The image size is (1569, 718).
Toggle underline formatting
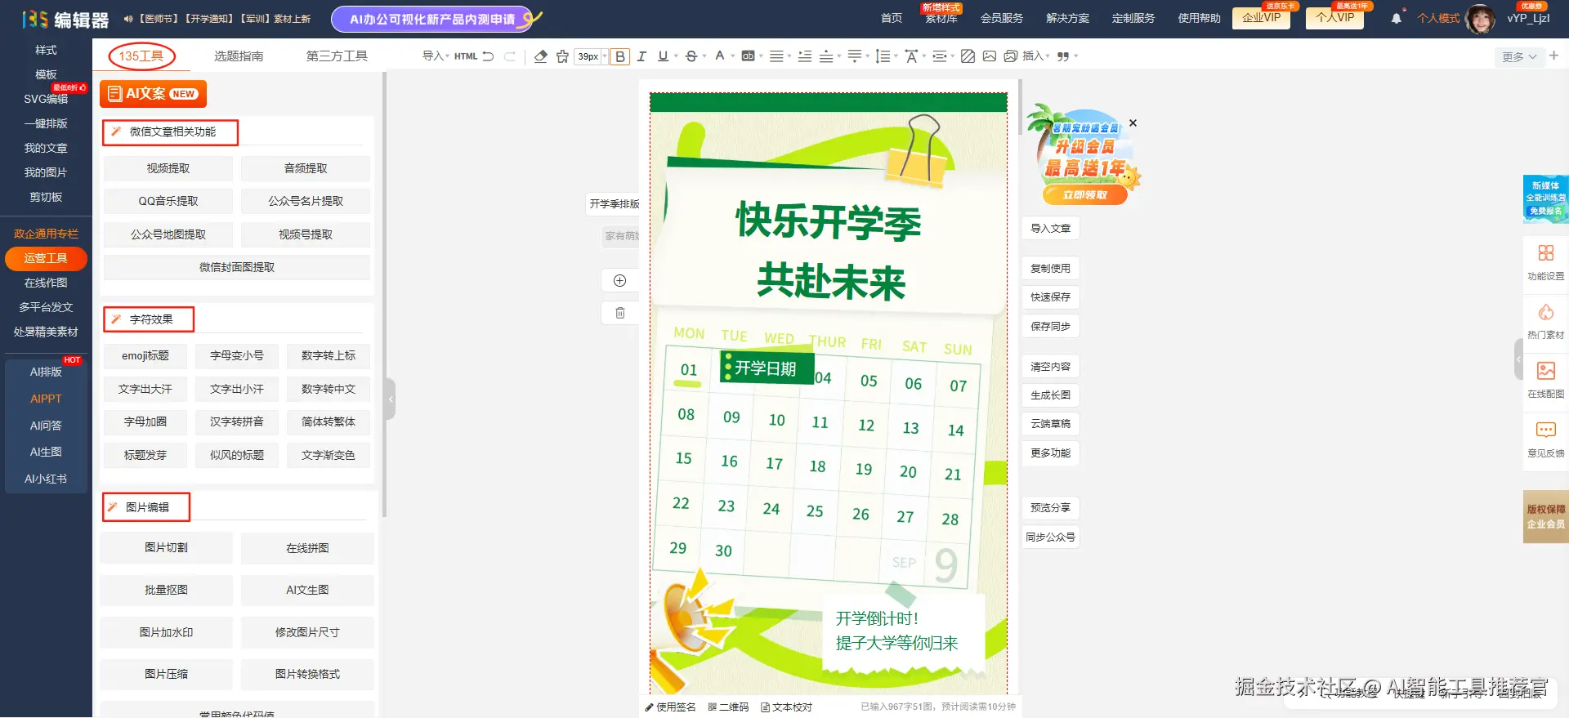coord(663,56)
